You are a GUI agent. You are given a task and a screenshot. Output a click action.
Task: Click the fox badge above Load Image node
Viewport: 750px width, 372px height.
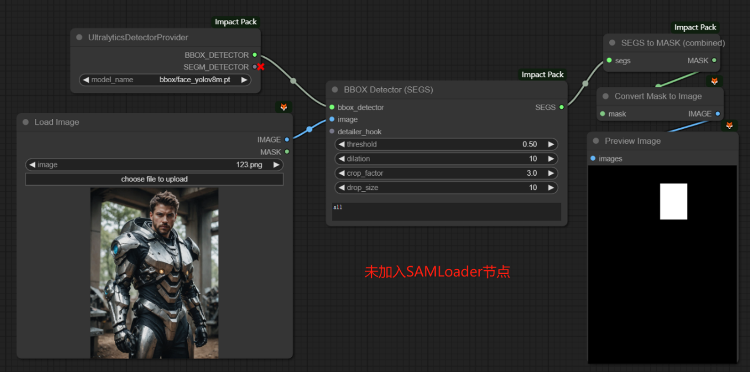(284, 107)
